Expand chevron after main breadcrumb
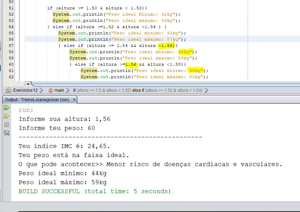The height and width of the screenshot is (212, 300). tap(68, 90)
